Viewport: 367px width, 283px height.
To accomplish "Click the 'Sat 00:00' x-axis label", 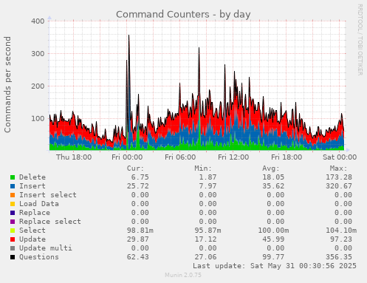I will [x=340, y=157].
